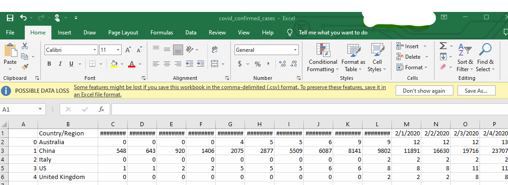Image resolution: width=508 pixels, height=185 pixels.
Task: Toggle Underline formatting
Action: (x=71, y=64)
